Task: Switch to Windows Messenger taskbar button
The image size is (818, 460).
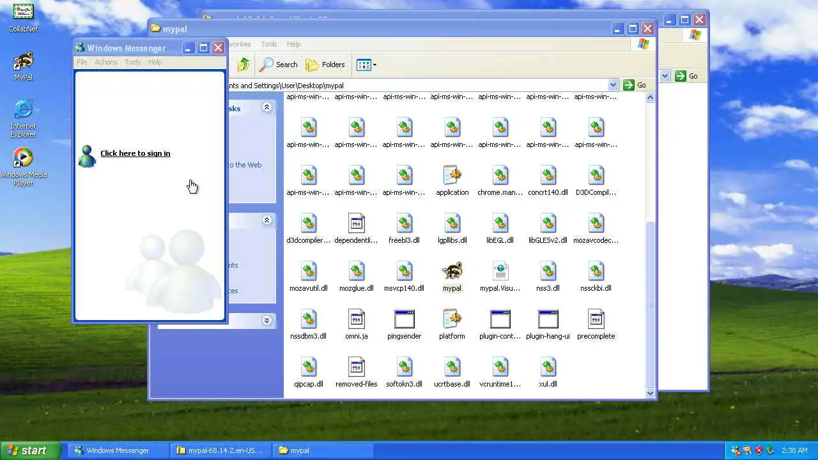Action: [118, 450]
